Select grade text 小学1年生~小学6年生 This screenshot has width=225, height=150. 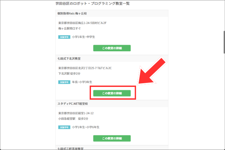(x=86, y=127)
